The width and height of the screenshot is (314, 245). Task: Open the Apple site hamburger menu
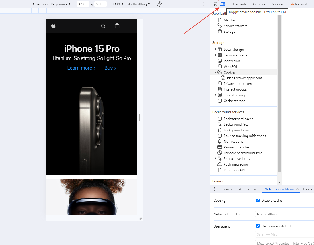tap(131, 26)
